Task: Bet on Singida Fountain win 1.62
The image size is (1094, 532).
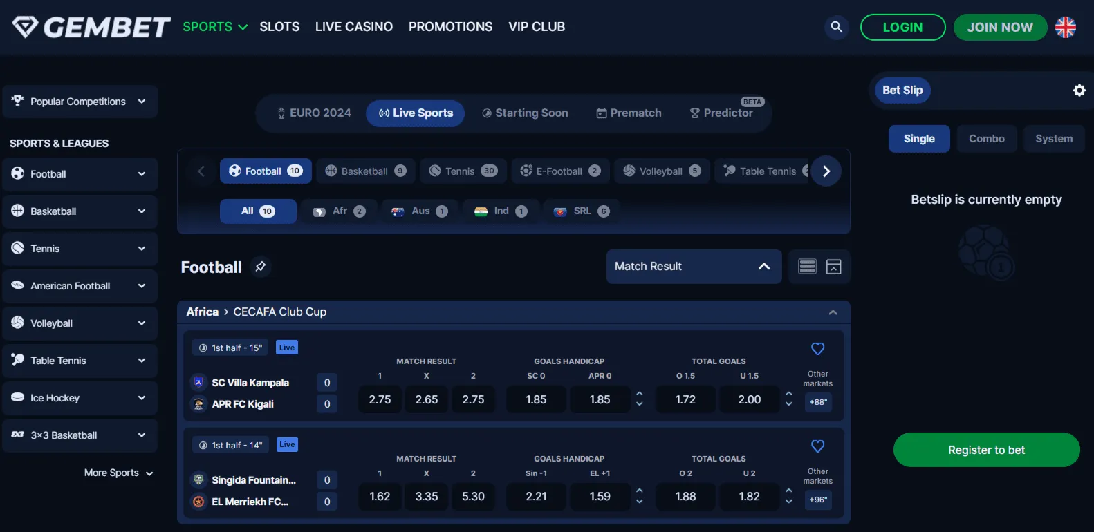Action: click(380, 497)
